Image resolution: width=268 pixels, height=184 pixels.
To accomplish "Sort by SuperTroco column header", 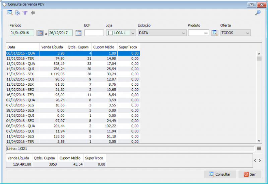I will pos(129,47).
